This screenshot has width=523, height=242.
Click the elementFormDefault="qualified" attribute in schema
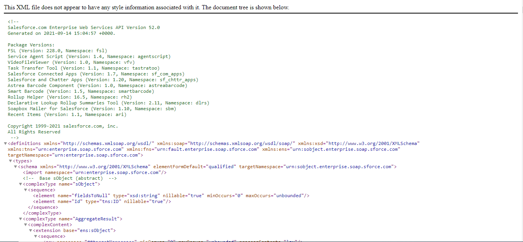tap(195, 167)
